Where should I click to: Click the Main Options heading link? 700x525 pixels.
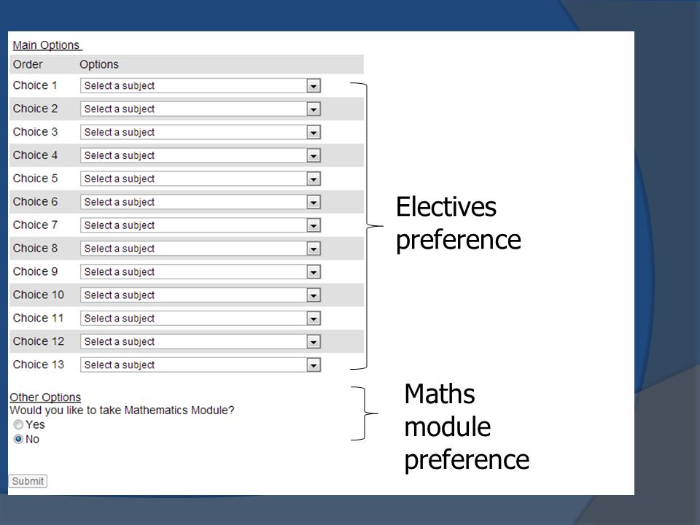(47, 45)
